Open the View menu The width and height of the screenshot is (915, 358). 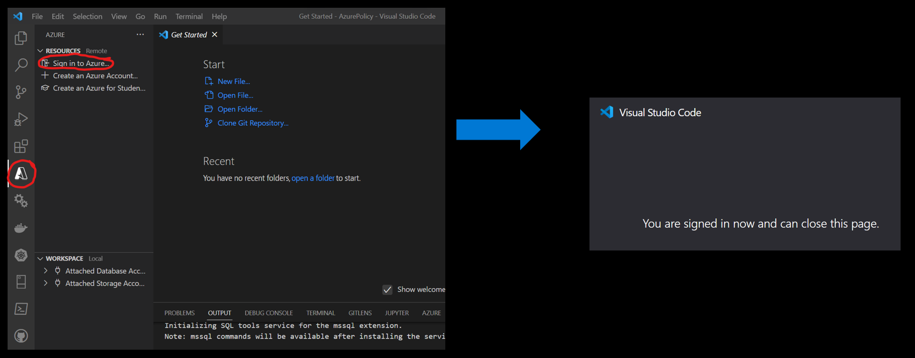click(x=119, y=16)
